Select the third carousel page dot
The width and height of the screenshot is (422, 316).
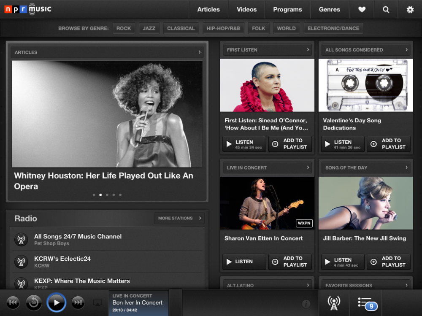(x=107, y=195)
